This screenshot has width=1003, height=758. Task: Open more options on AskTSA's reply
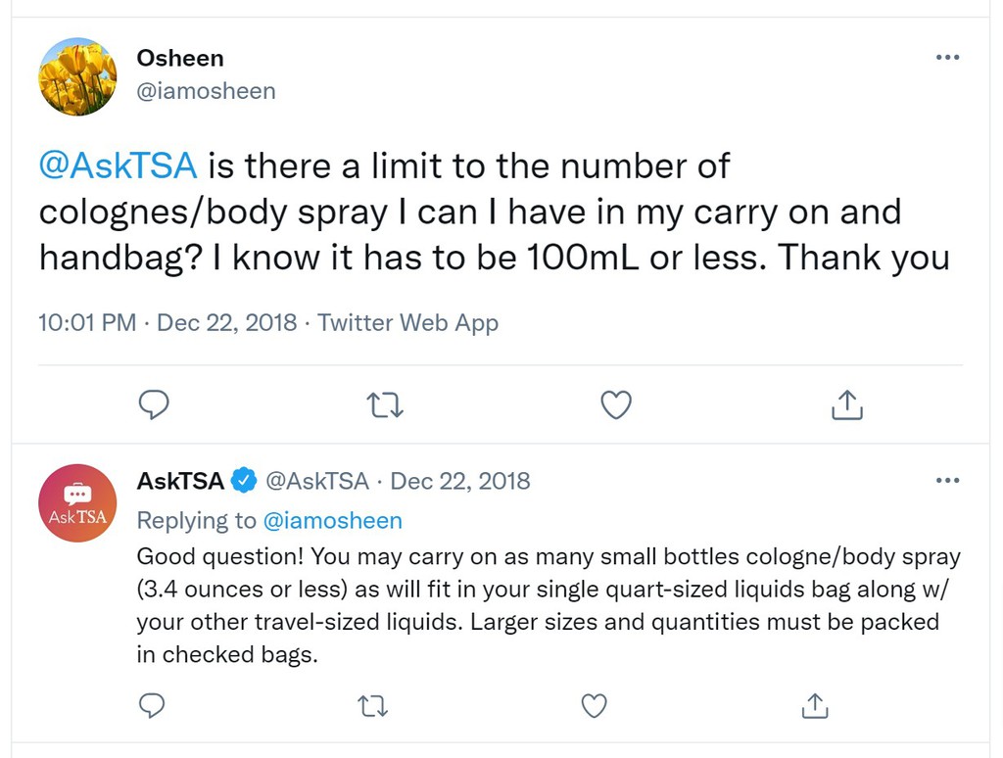pos(947,480)
